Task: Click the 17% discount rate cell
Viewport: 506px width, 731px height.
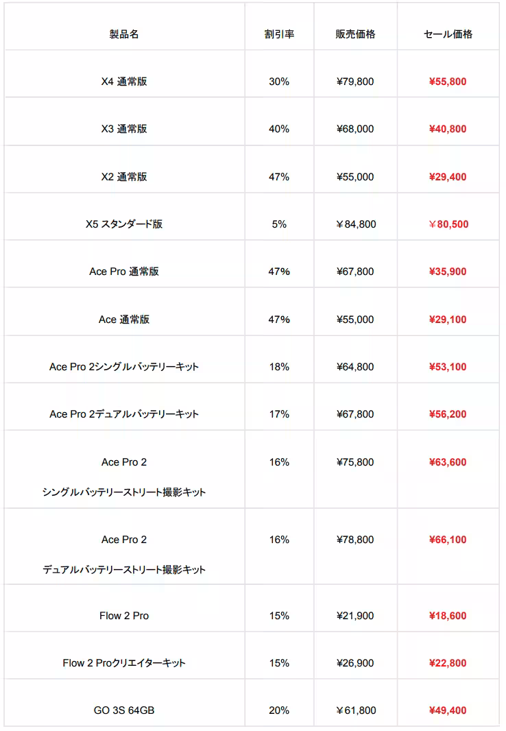Action: point(279,414)
